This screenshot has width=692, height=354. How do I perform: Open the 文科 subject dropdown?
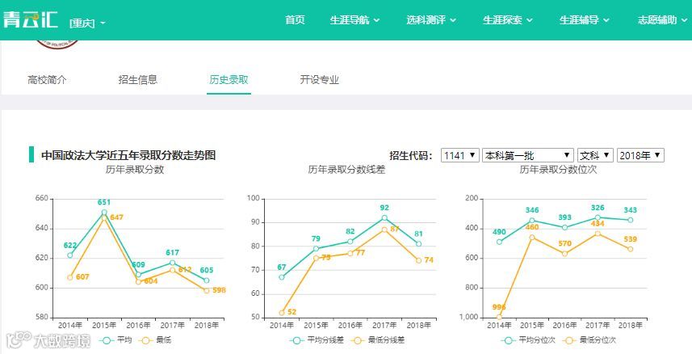coord(595,155)
